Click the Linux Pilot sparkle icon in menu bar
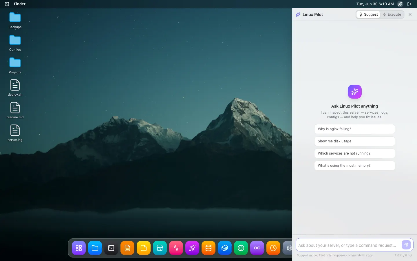The height and width of the screenshot is (261, 417). (400, 4)
